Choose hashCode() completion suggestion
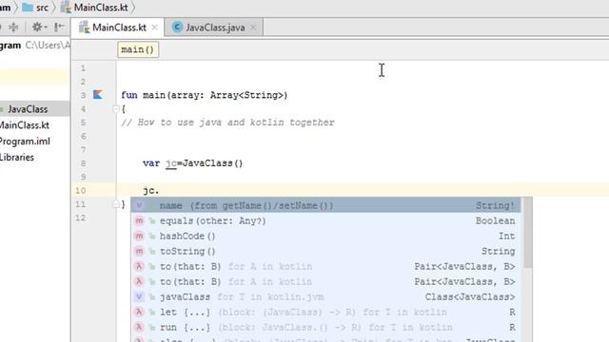The image size is (609, 342). 325,236
